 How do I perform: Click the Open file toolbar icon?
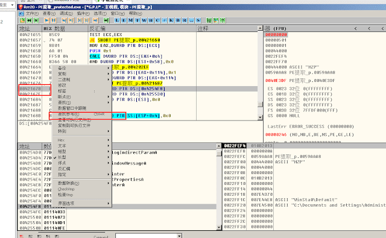pyautogui.click(x=22, y=20)
